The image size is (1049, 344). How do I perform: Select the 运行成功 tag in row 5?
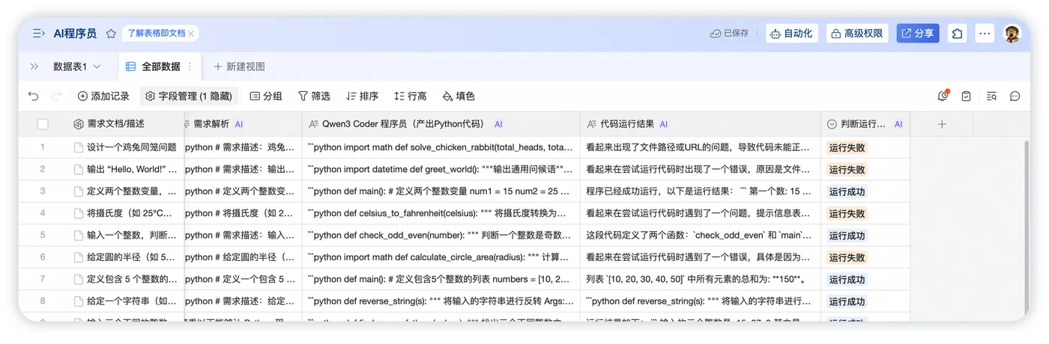coord(847,236)
